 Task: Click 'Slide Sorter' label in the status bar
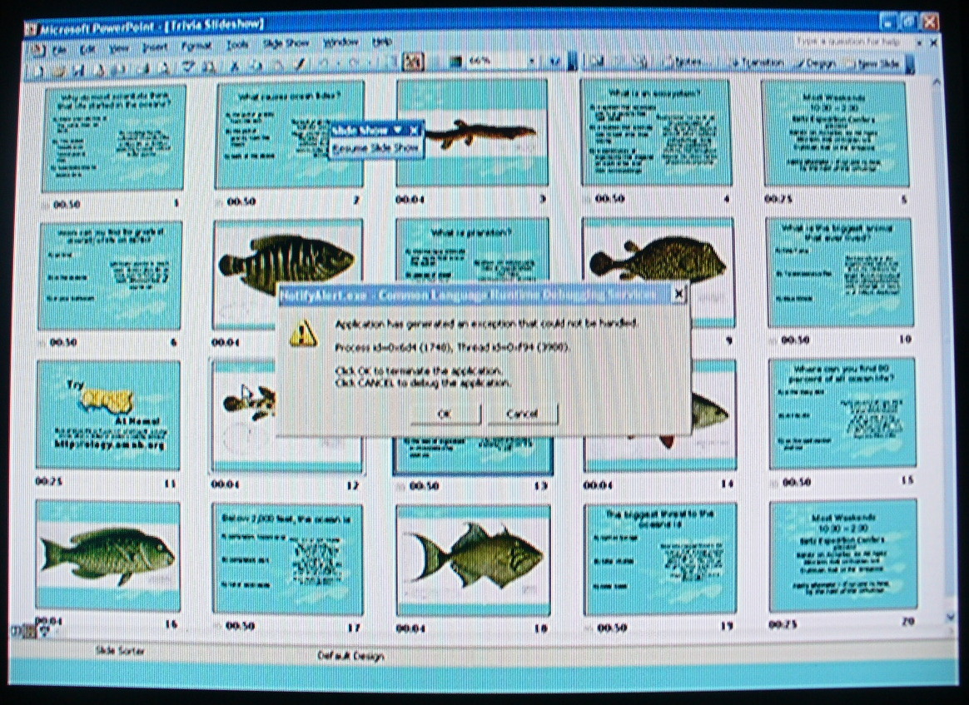point(119,650)
